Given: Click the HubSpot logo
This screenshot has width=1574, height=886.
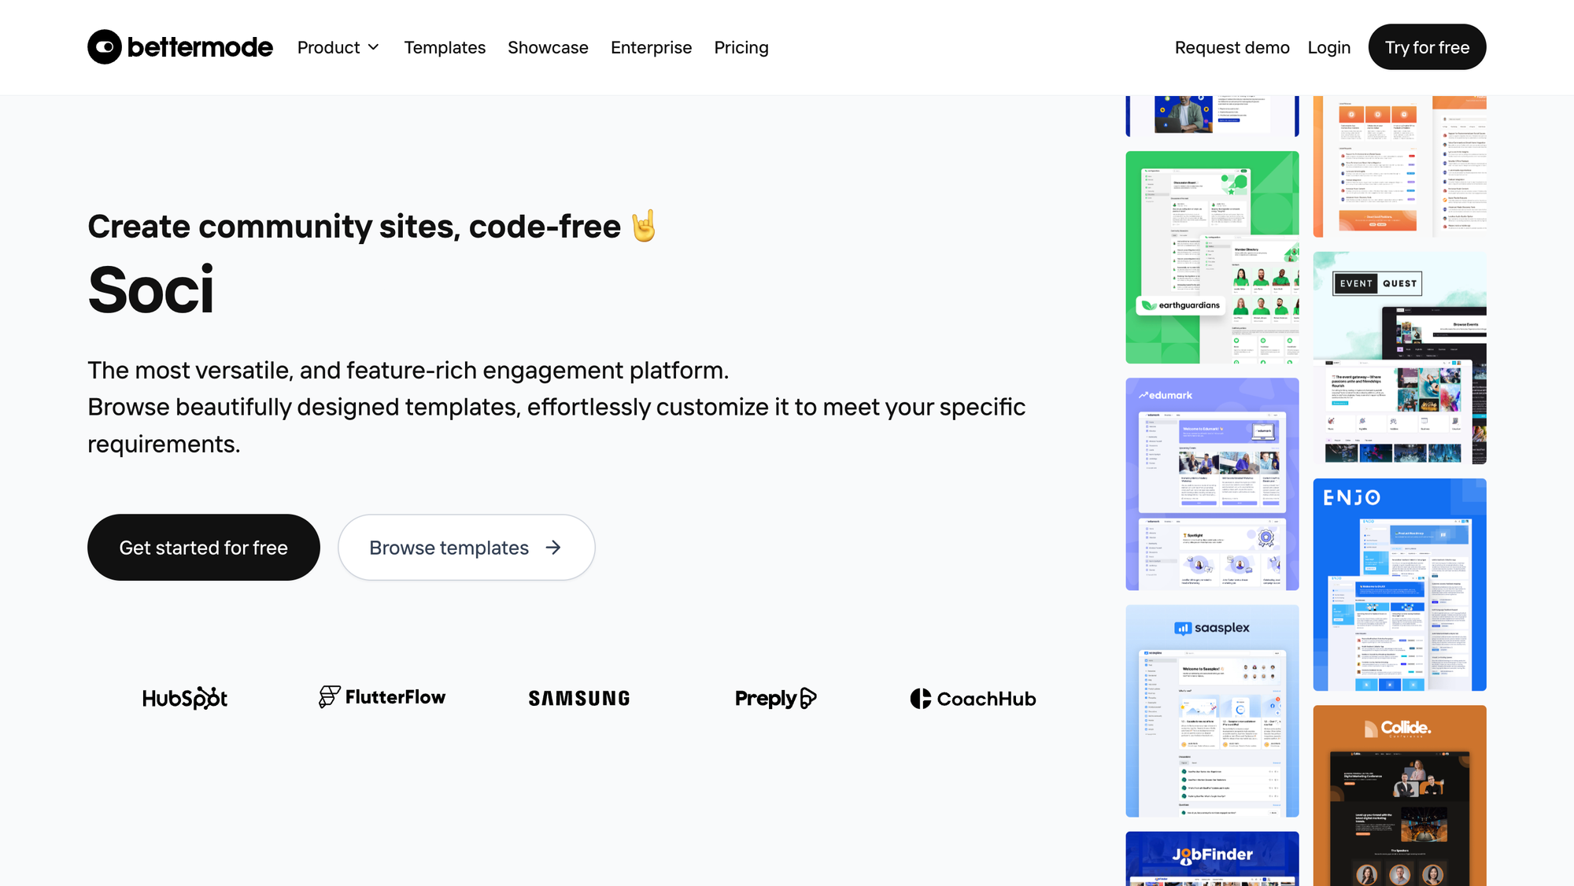Looking at the screenshot, I should [x=185, y=698].
